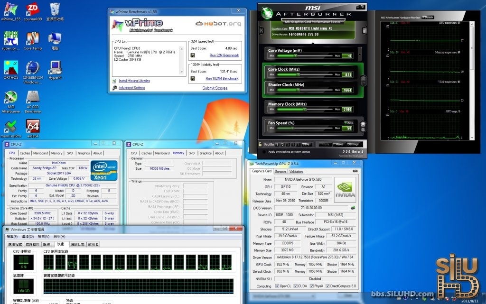Click the Submit Scores link in wPrime
The image size is (486, 304).
[215, 88]
